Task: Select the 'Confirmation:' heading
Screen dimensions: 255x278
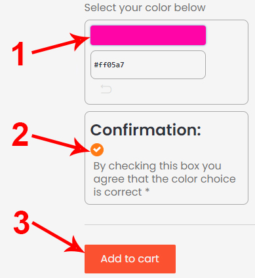Action: click(x=146, y=130)
